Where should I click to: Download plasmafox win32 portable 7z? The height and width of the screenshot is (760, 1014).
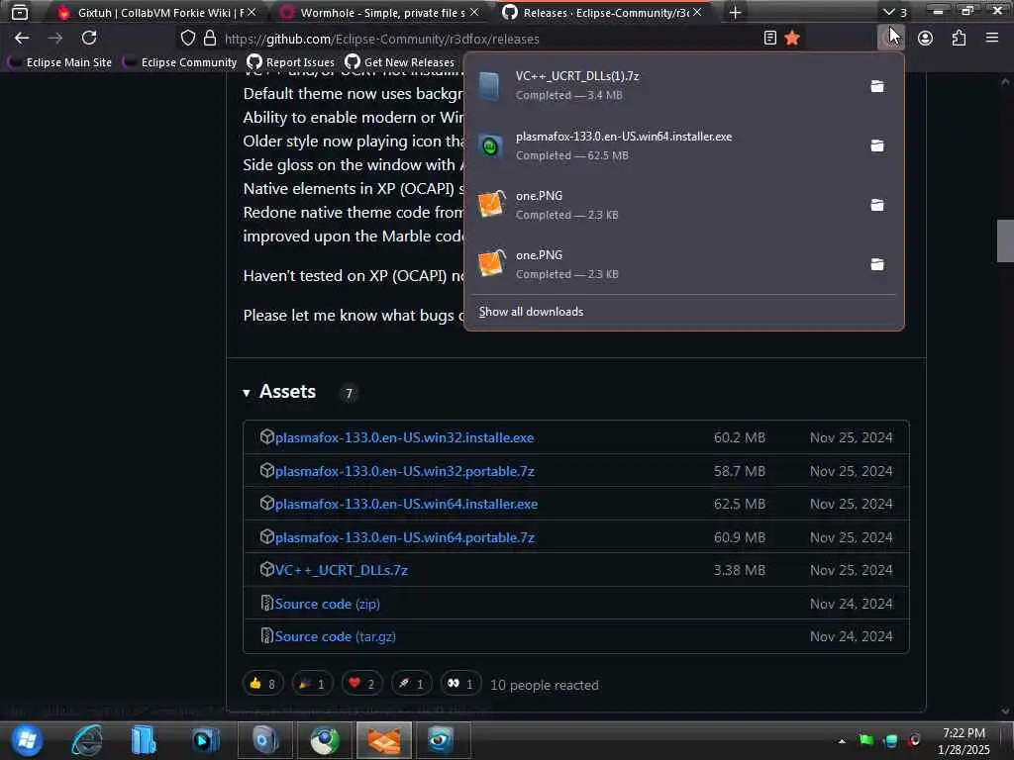[x=404, y=471]
